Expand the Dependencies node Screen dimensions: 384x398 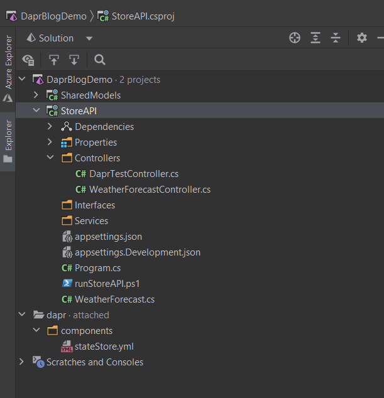50,126
